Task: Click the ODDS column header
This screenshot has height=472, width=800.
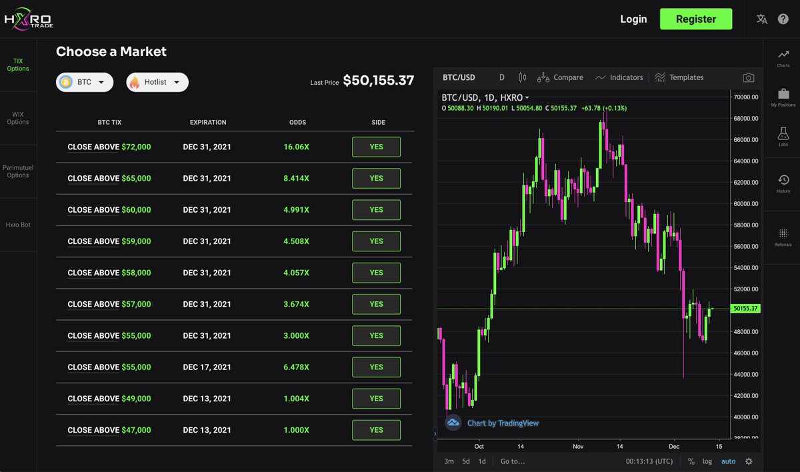Action: coord(298,123)
